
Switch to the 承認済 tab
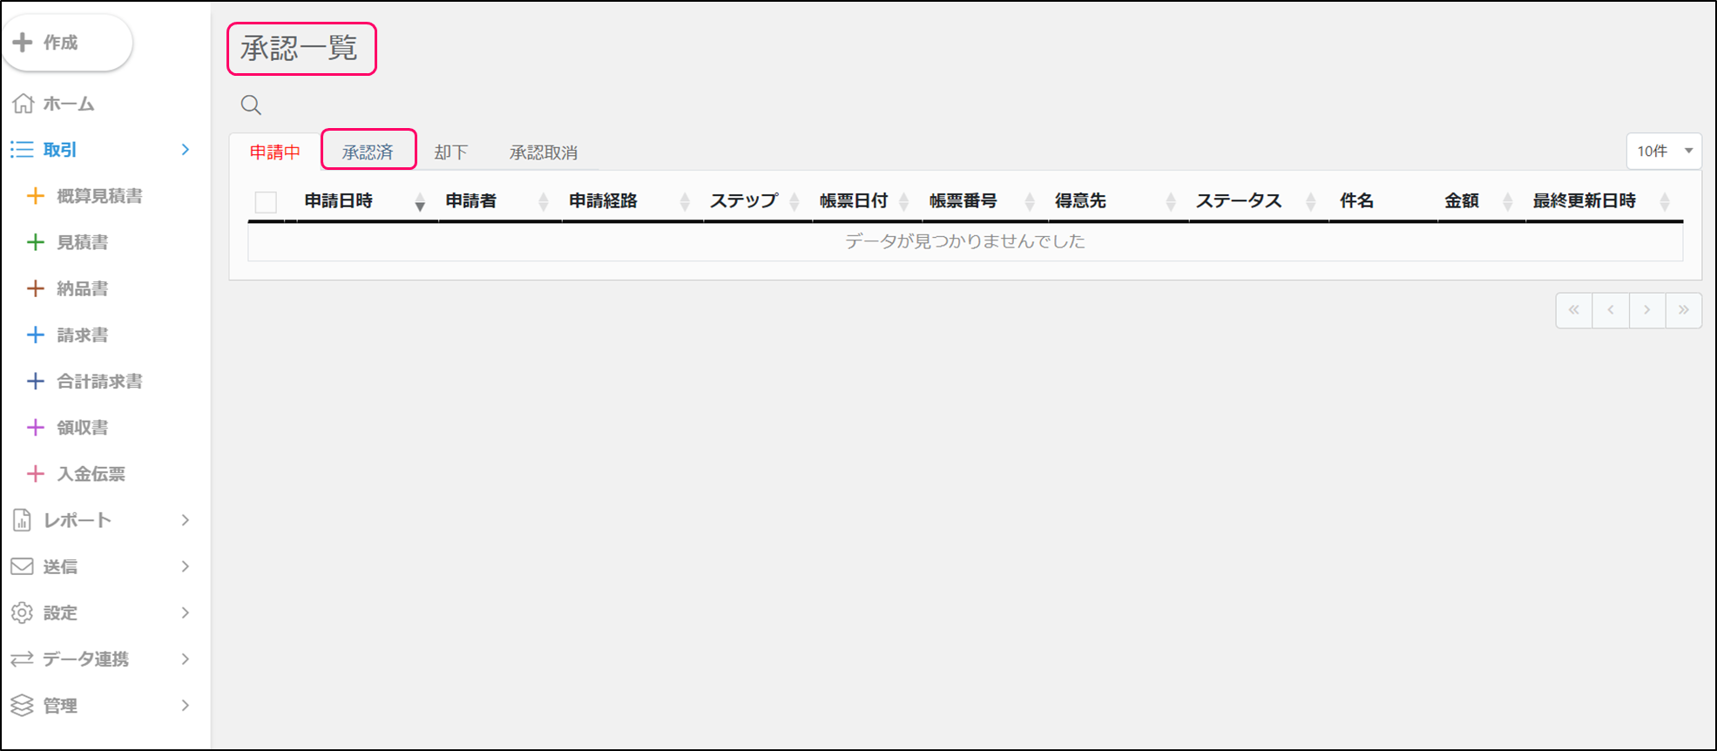pyautogui.click(x=368, y=152)
